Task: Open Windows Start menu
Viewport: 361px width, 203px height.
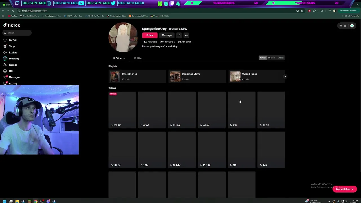Action: click(x=5, y=201)
